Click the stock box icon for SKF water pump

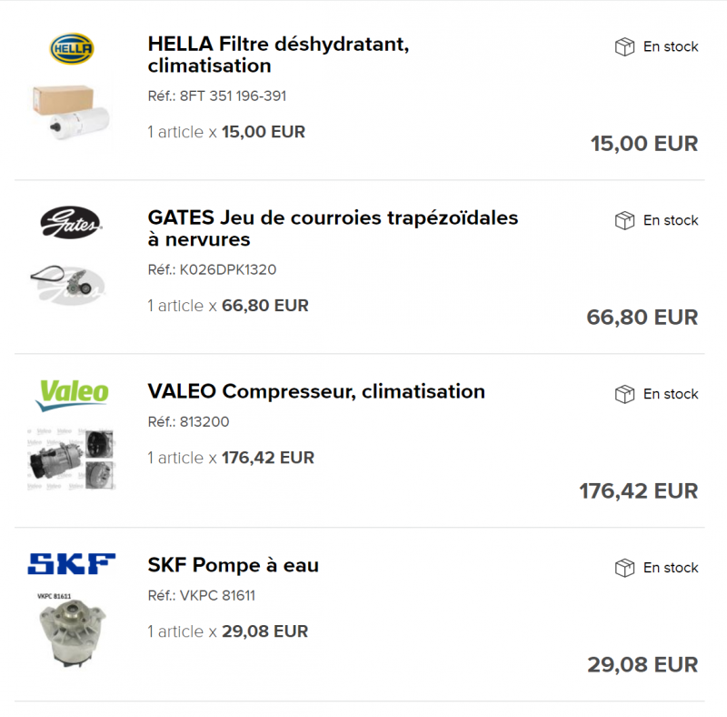pyautogui.click(x=624, y=568)
